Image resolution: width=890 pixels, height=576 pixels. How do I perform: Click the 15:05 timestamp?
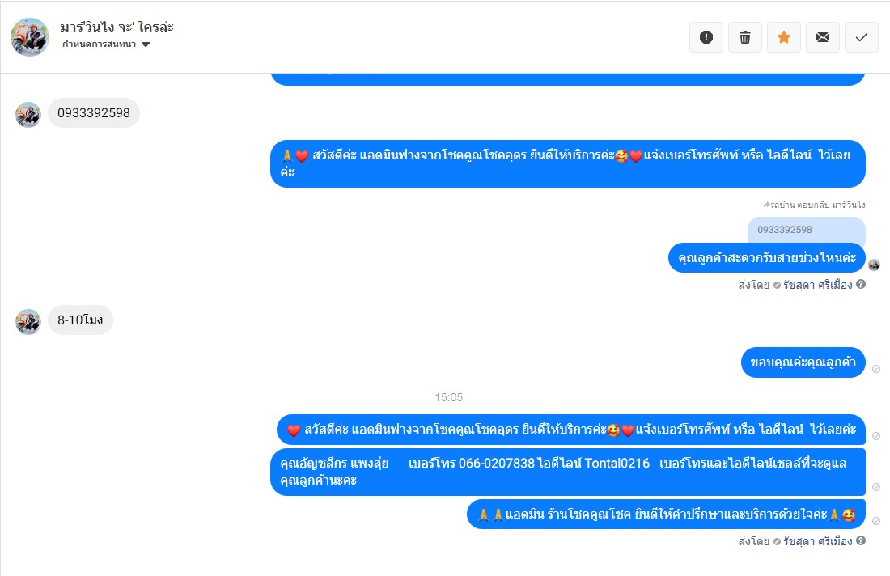[x=448, y=397]
